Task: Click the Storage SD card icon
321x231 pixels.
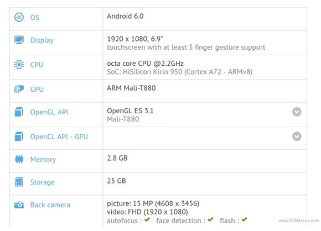Action: pos(19,182)
